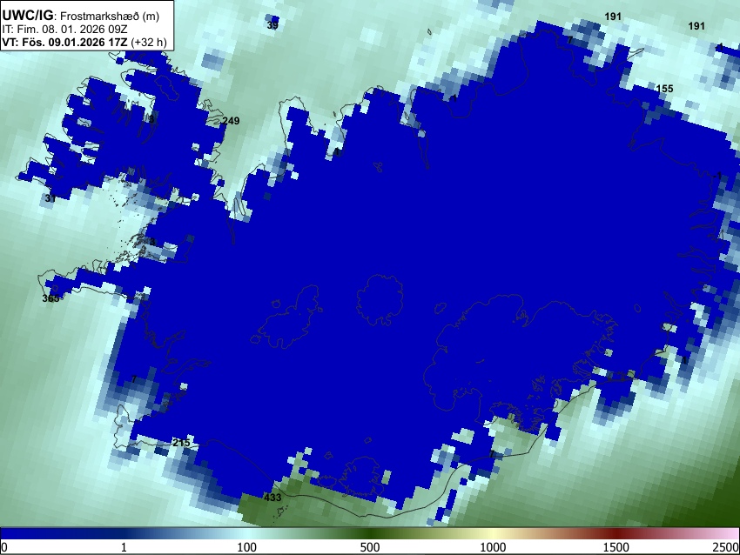Viewport: 740px width, 555px height.
Task: Click the color scale tick label 2500
Action: (x=726, y=547)
